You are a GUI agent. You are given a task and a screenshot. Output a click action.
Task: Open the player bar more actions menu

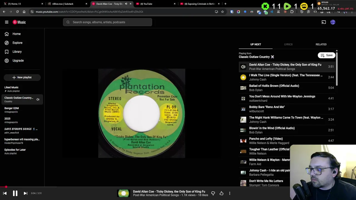point(230,193)
